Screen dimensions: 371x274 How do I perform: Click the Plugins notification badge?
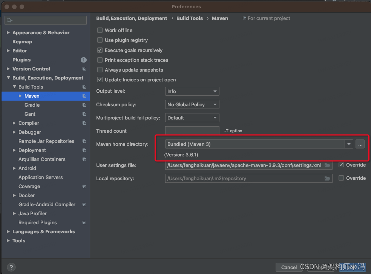tap(83, 60)
